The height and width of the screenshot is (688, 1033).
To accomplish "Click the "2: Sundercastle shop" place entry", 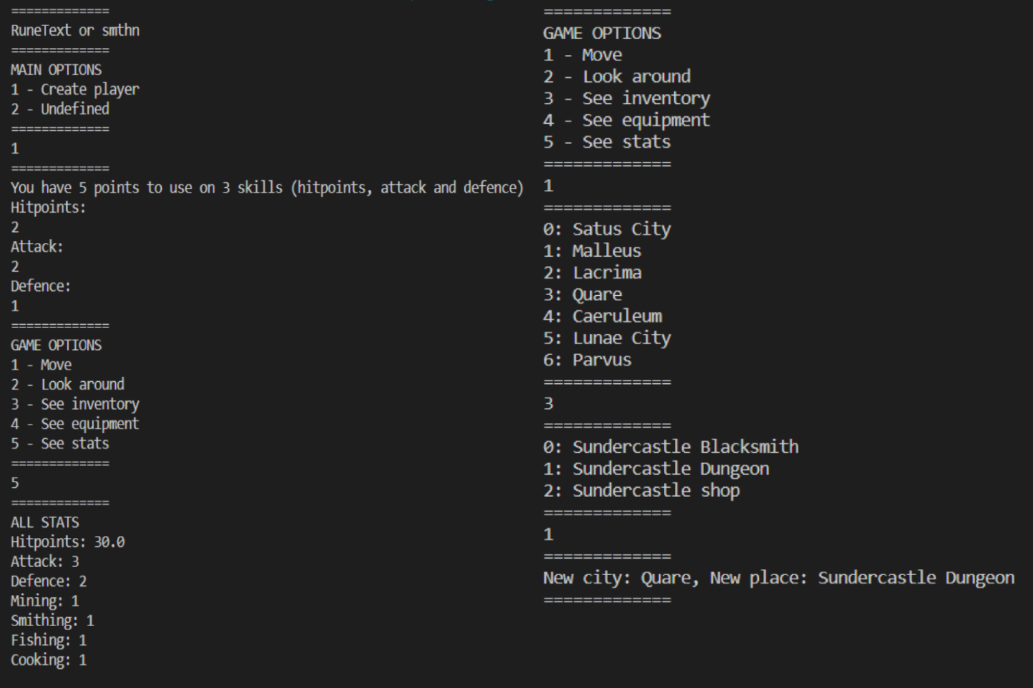I will (641, 491).
